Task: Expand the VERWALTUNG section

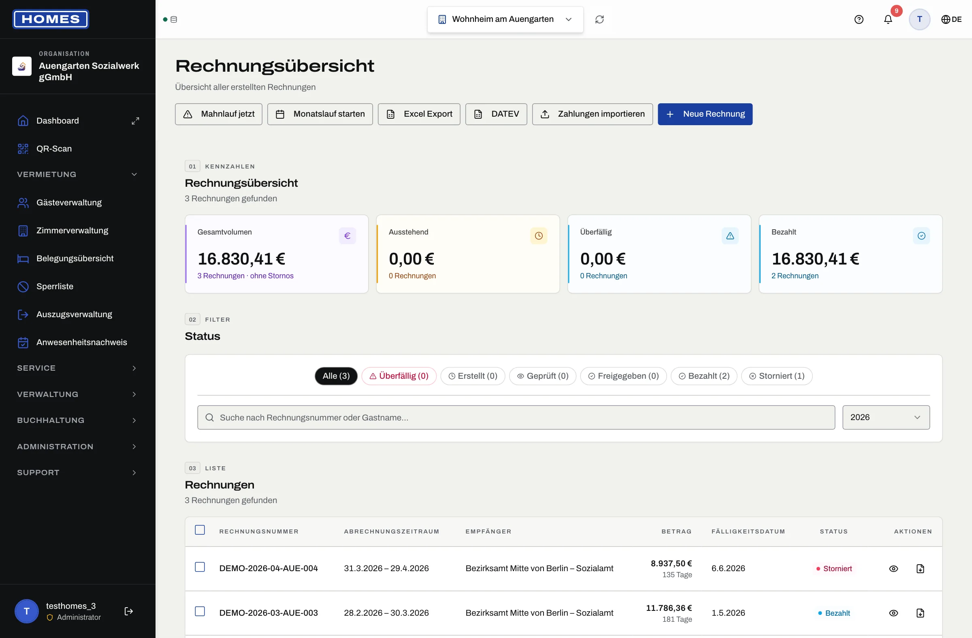Action: click(77, 394)
